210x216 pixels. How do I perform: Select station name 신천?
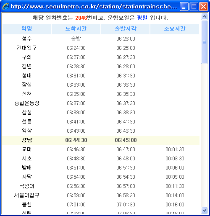click(26, 94)
